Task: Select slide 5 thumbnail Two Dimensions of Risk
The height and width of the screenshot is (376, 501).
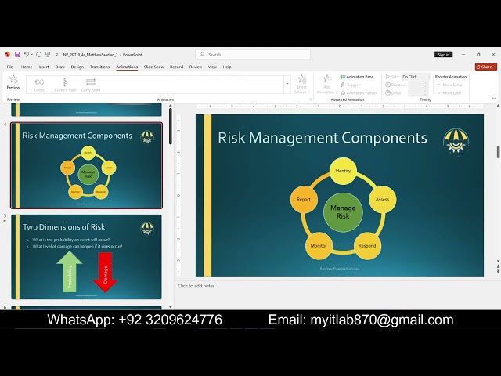Action: click(x=86, y=257)
